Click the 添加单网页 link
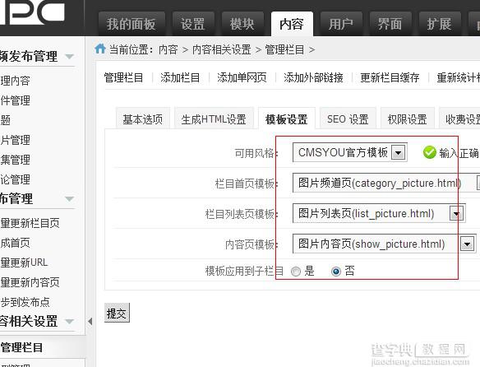This screenshot has width=480, height=367. (x=242, y=78)
